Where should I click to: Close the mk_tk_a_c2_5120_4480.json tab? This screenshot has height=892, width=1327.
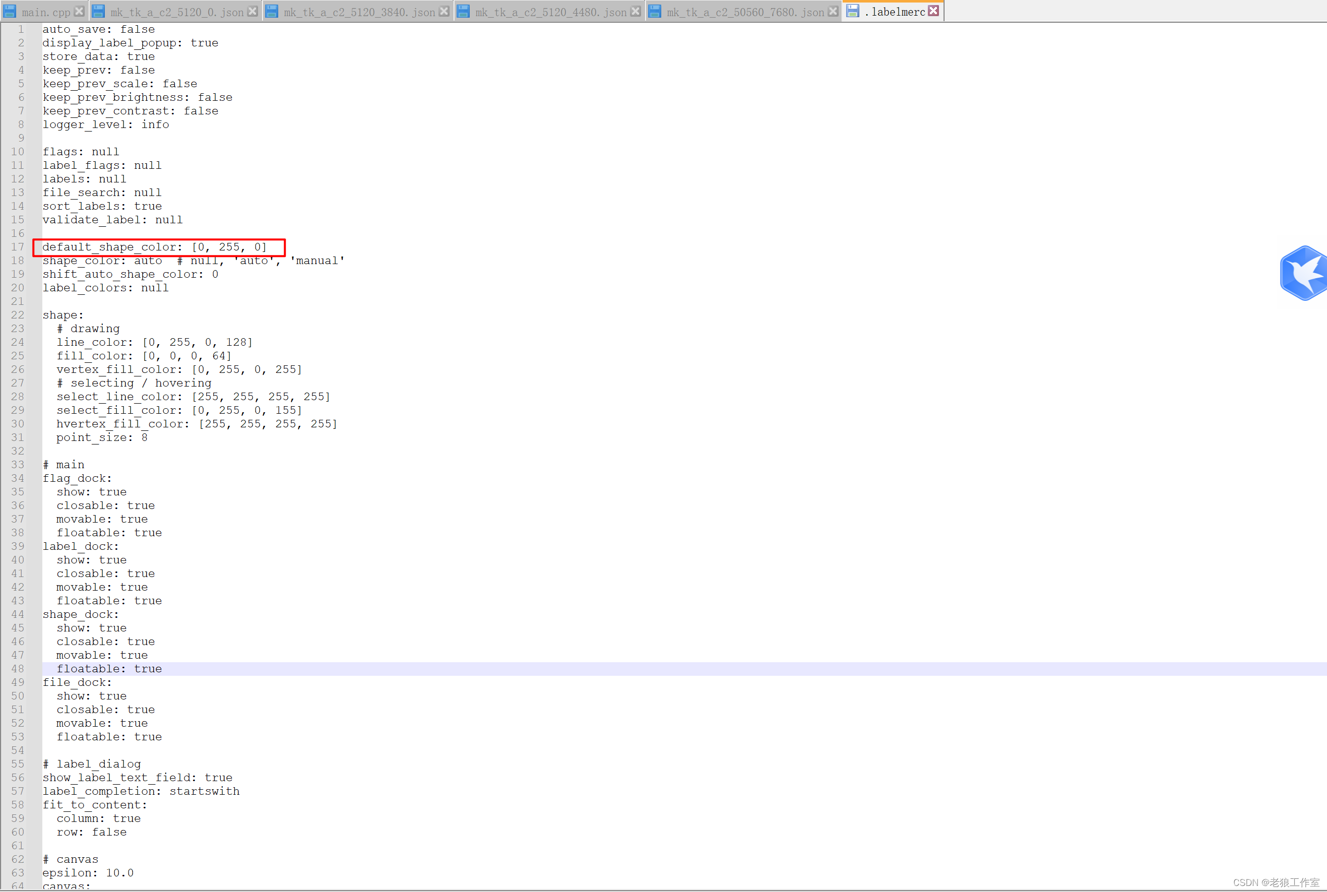coord(636,11)
